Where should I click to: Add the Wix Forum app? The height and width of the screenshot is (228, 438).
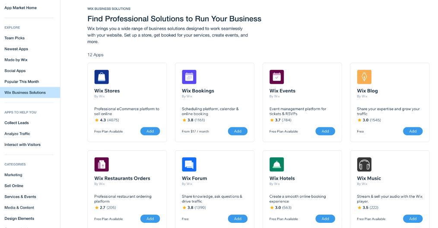(x=238, y=219)
